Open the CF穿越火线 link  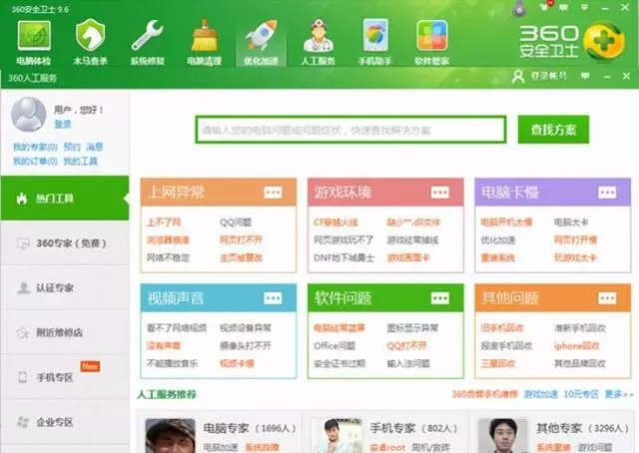point(335,223)
